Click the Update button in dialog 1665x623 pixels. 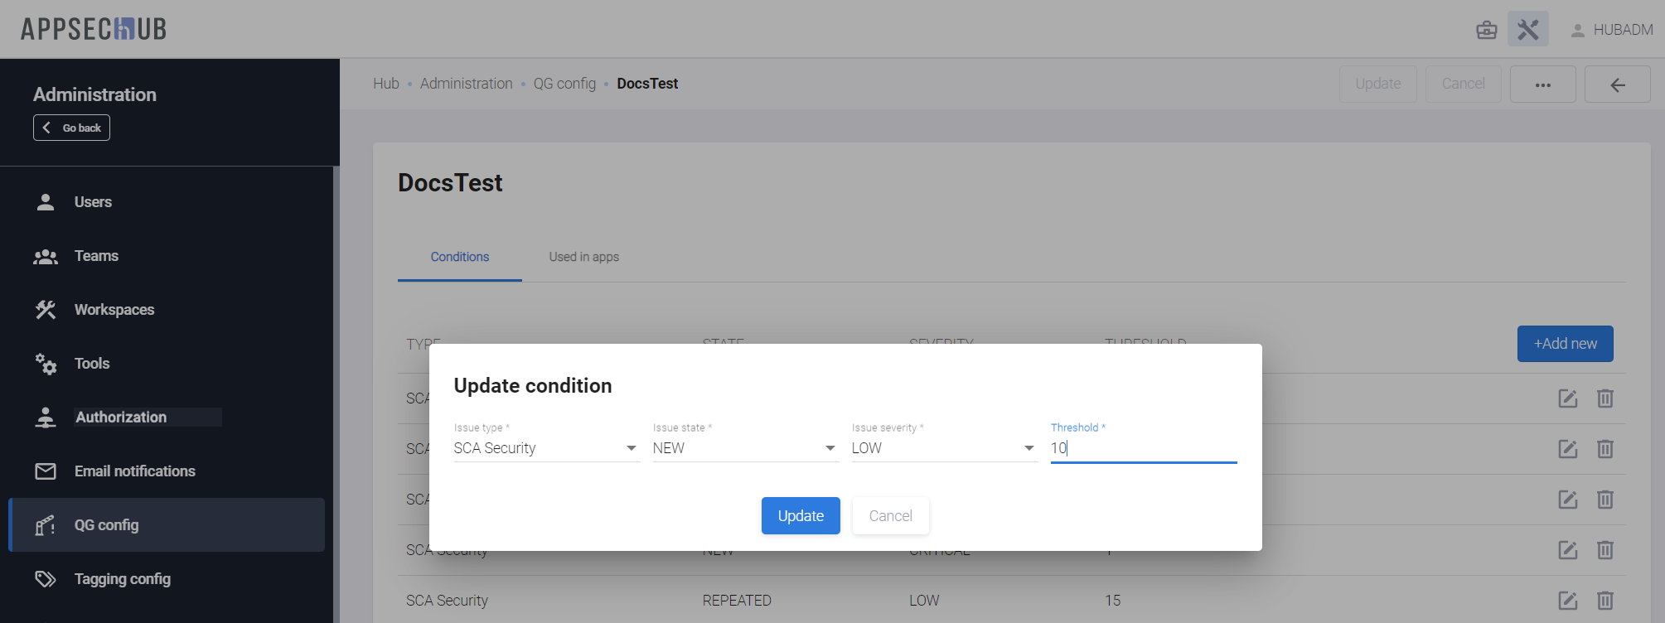pos(801,516)
